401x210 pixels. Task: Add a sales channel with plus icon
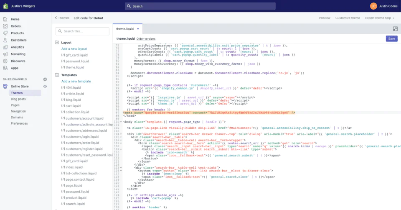coord(45,79)
